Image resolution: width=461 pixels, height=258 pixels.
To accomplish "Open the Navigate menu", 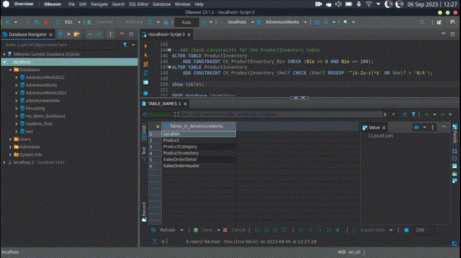I will pyautogui.click(x=99, y=5).
